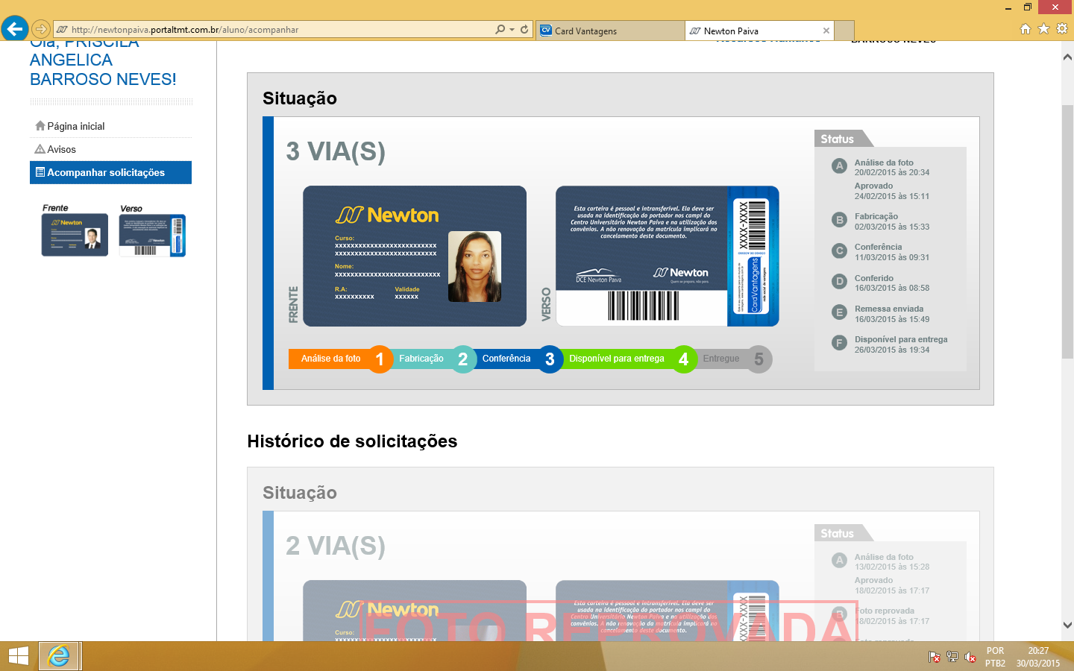Click the search magnifier in address bar
This screenshot has height=671, width=1074.
(x=500, y=29)
